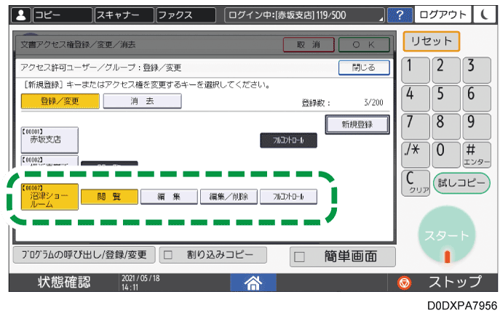Choose 閲覧 access permission
This screenshot has width=500, height=313.
pos(109,197)
